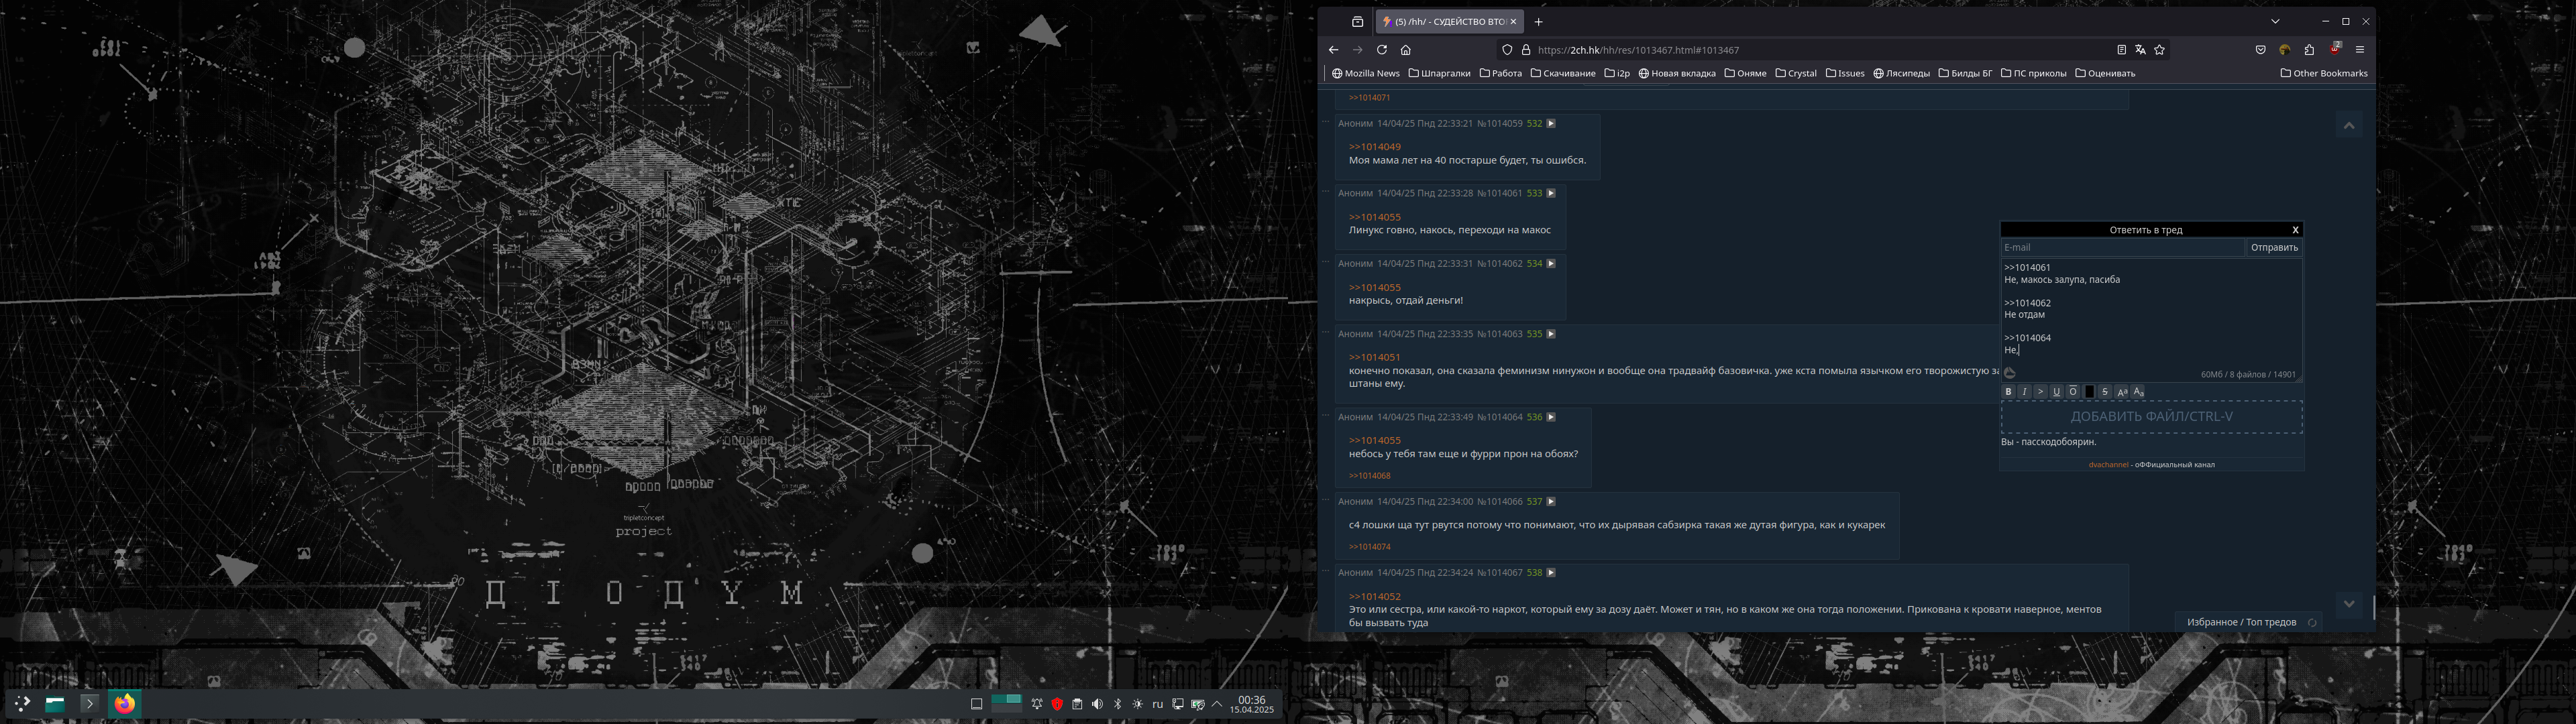Focus the E-mail input field
2576x724 pixels.
tap(2122, 248)
